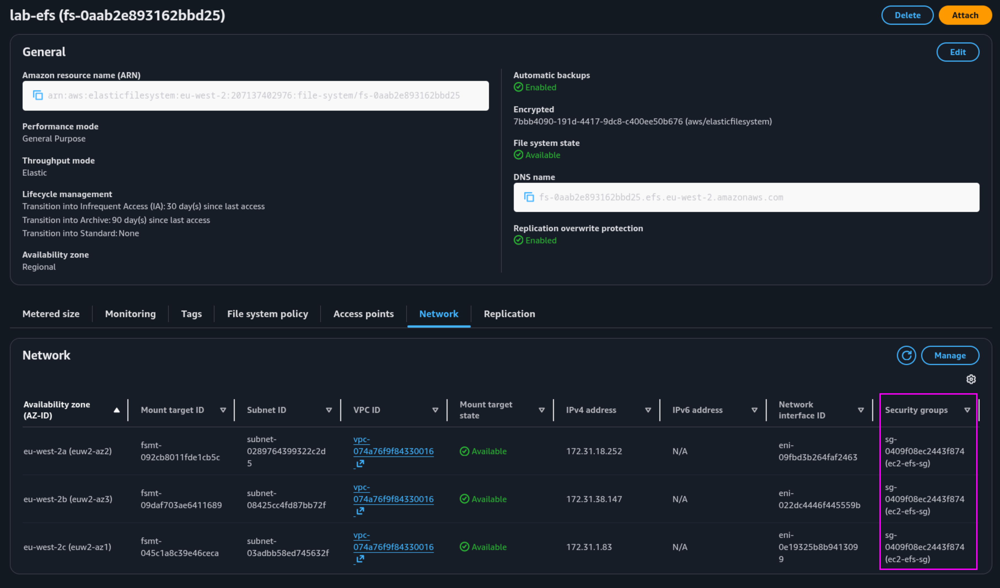The height and width of the screenshot is (588, 1000).
Task: Sort by Availability zone ascending arrow
Action: point(117,410)
